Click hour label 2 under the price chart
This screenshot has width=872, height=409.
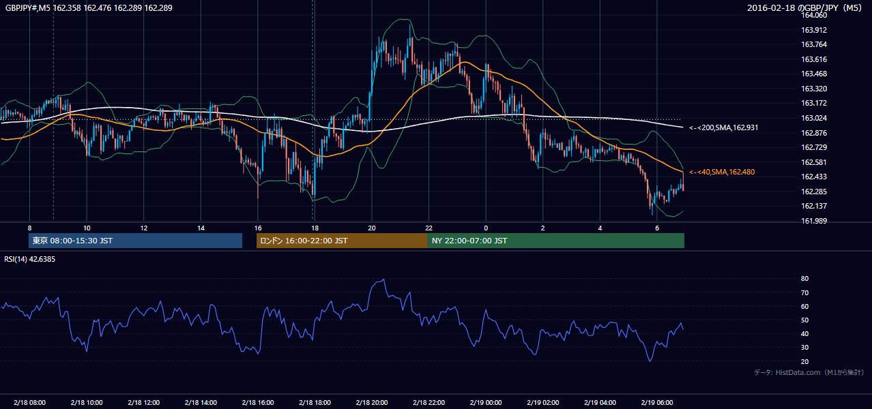(x=542, y=228)
